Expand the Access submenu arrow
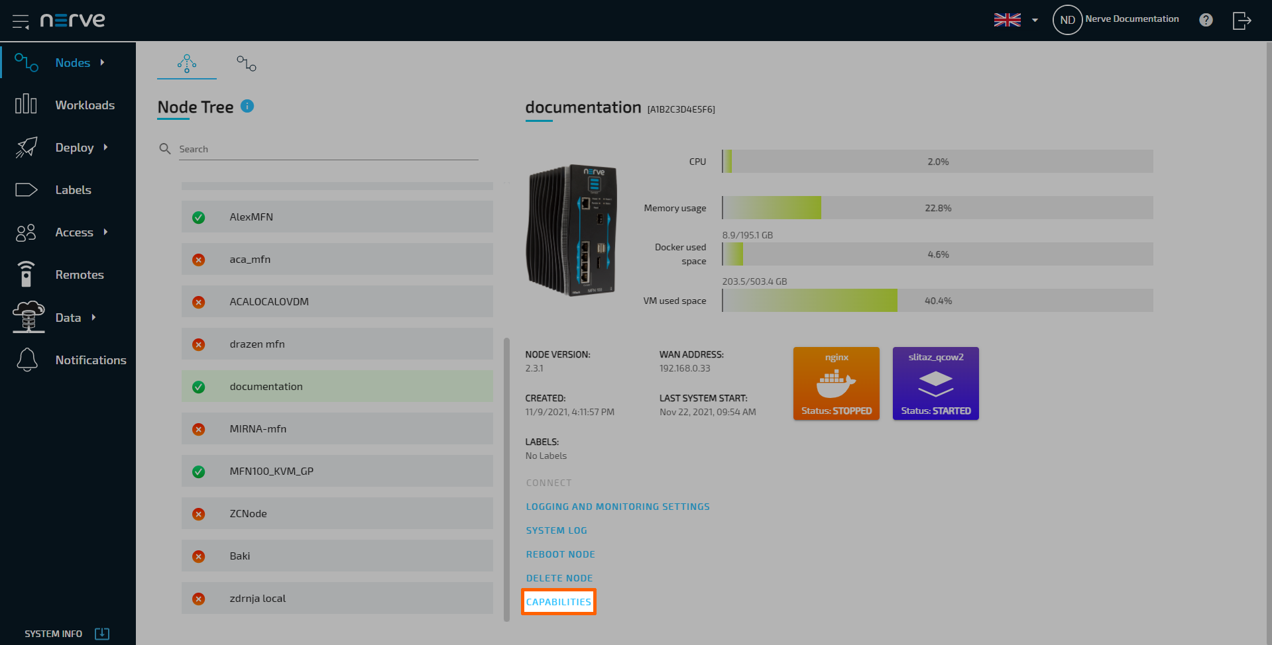This screenshot has width=1272, height=645. pos(105,232)
